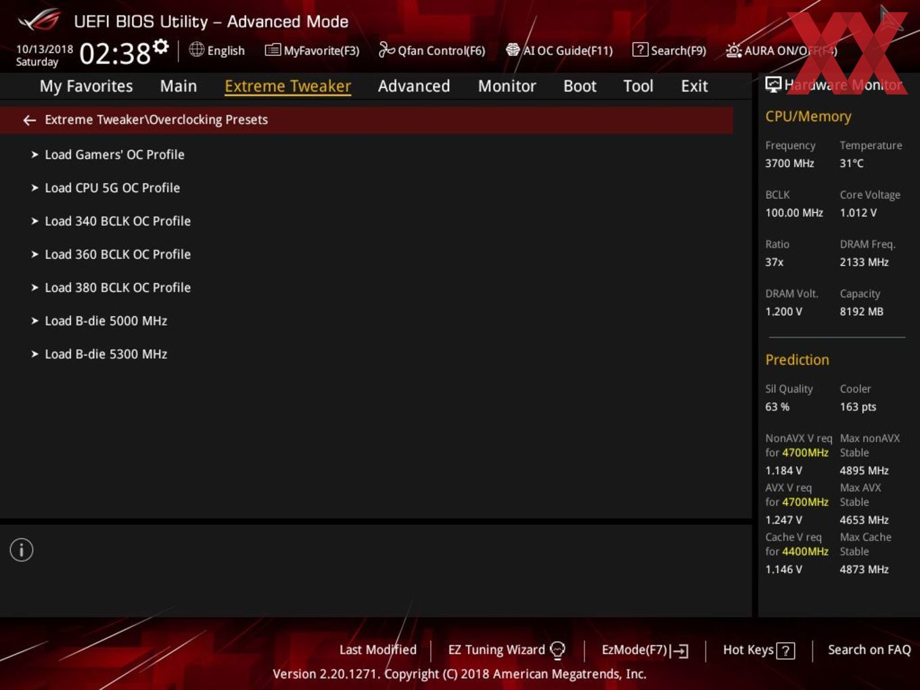Click the 37x ratio value

[775, 262]
